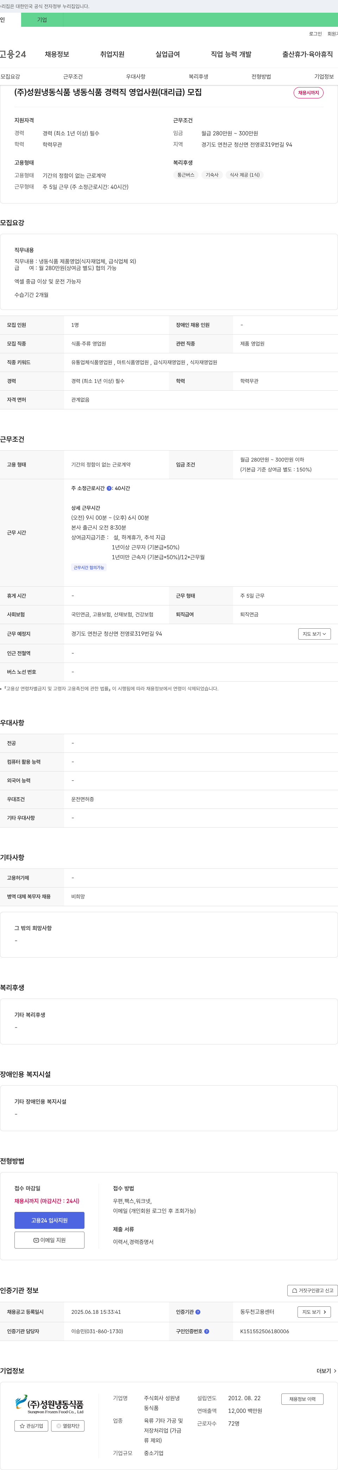338x1470 pixels.
Task: Click 12,000 백만원 sales figure
Action: tap(245, 1411)
